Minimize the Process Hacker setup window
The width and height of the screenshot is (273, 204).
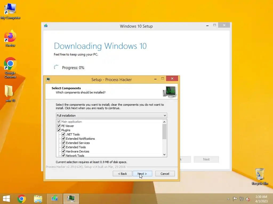(155, 79)
